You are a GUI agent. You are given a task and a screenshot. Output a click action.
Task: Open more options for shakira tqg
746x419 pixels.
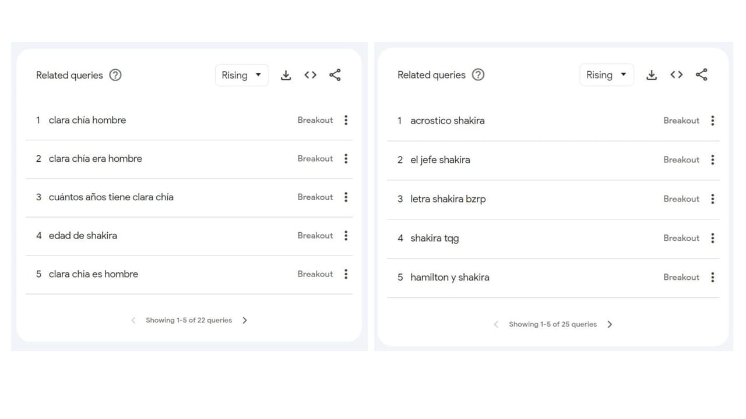click(712, 238)
